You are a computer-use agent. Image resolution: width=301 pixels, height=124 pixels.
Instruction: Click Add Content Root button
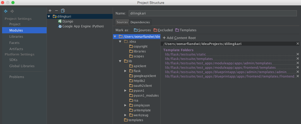tap(179, 38)
